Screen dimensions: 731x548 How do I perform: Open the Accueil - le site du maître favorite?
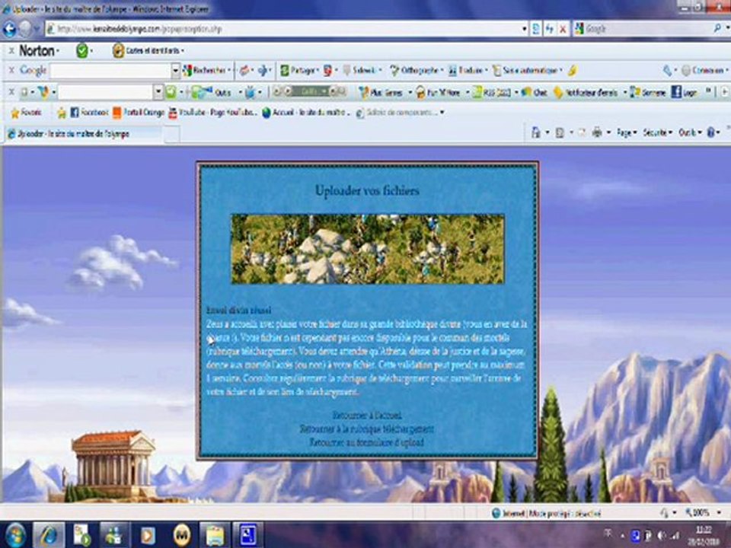coord(306,113)
